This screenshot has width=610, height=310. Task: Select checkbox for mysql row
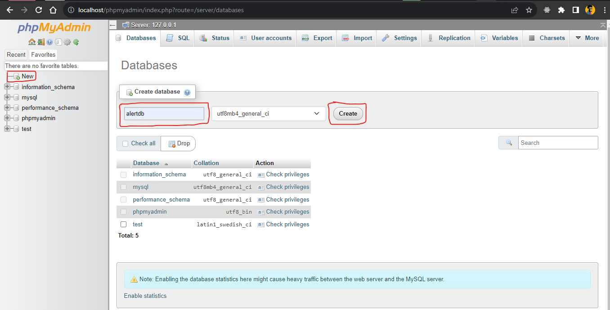pos(123,187)
